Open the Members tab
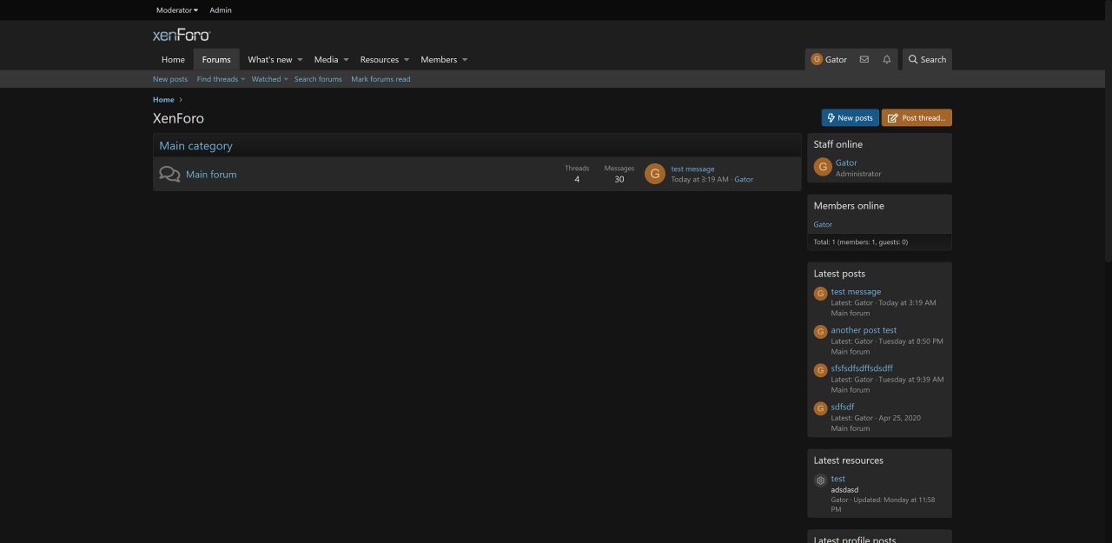The height and width of the screenshot is (543, 1112). (x=439, y=60)
